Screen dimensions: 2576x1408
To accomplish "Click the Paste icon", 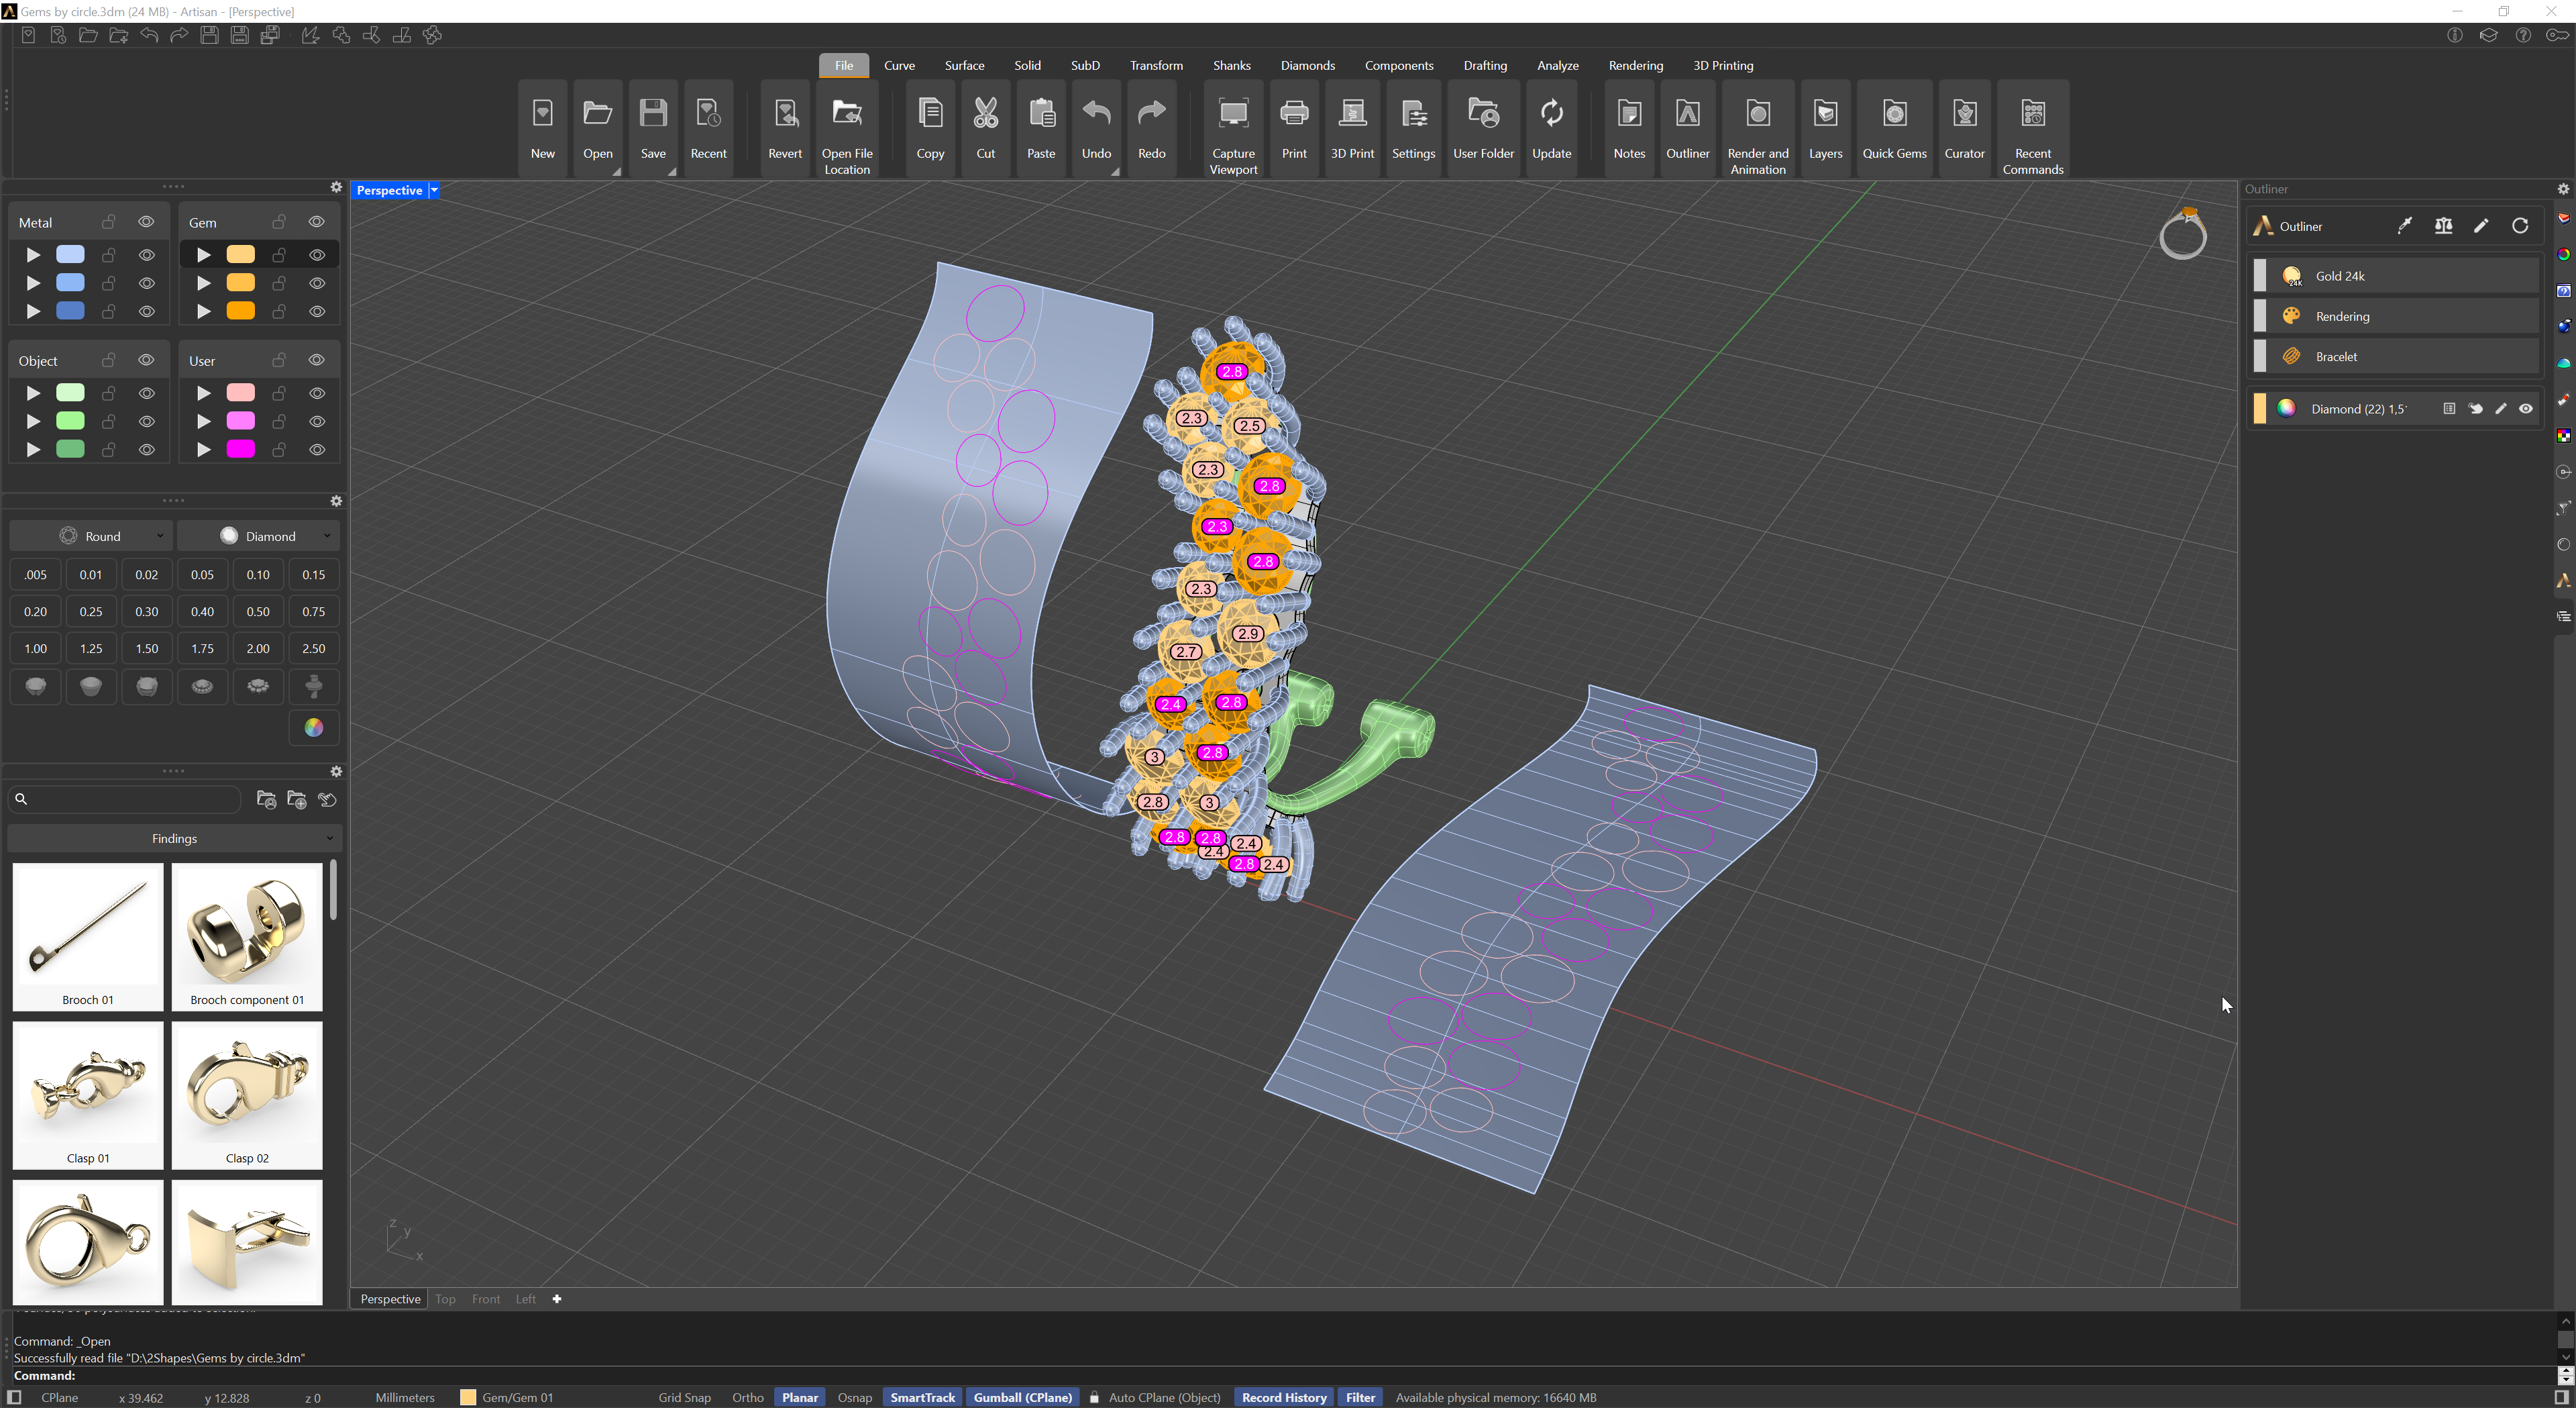I will point(1041,128).
